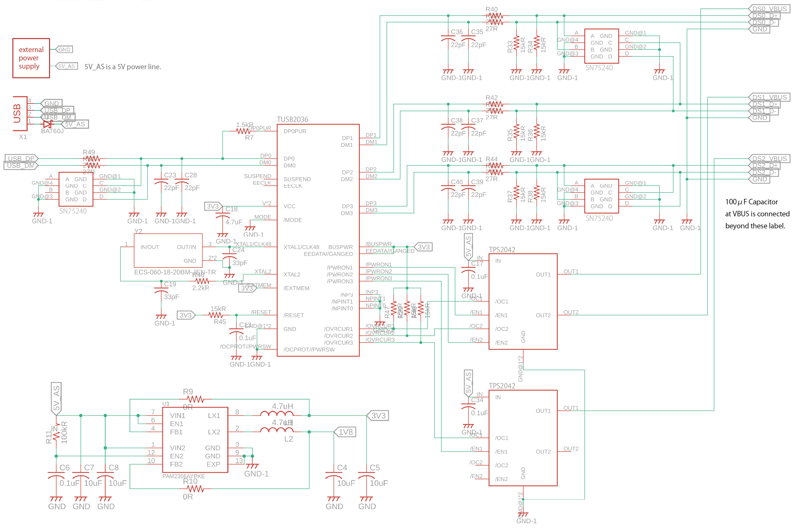Select capacitor C40
Viewport: 800px width, 528px height.
448,188
